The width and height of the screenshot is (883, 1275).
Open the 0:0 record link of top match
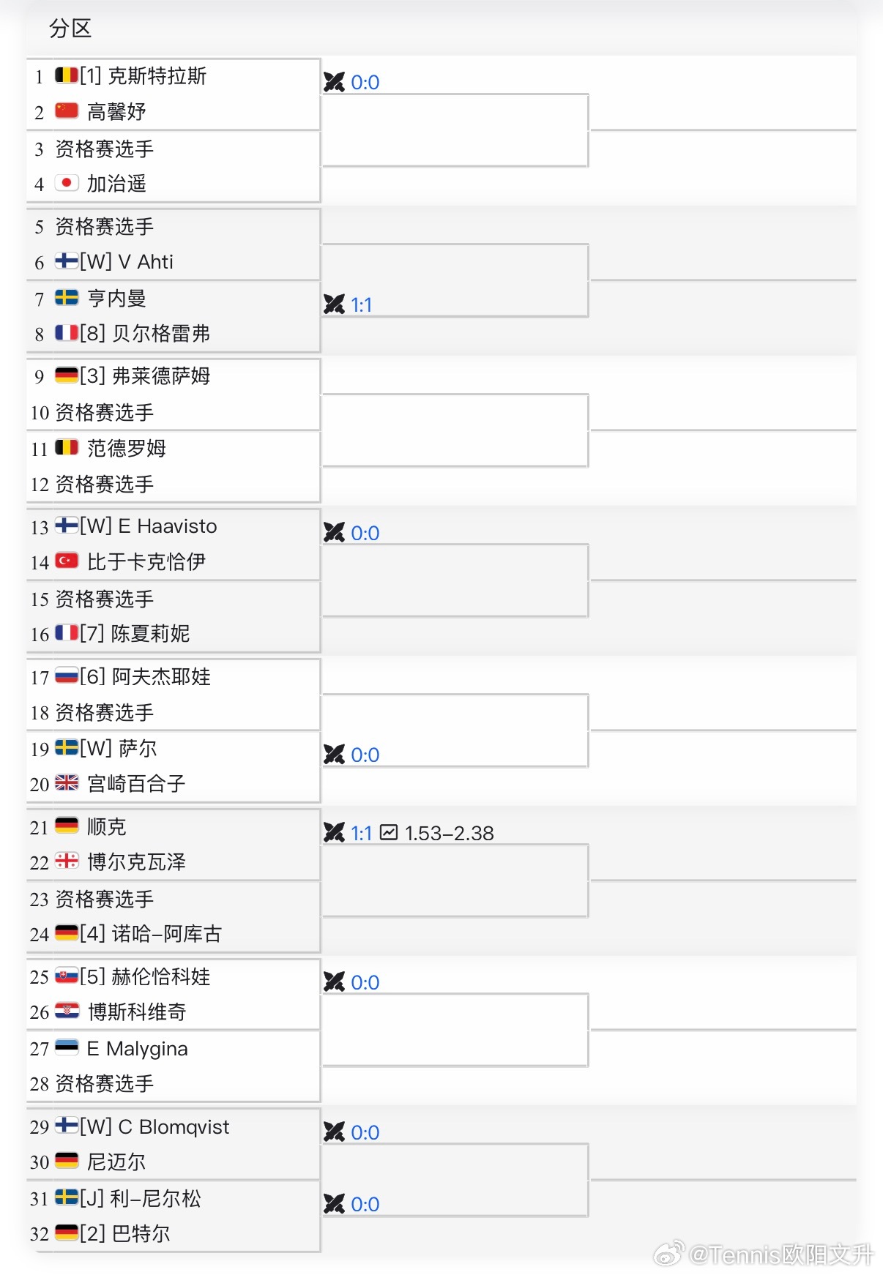(x=365, y=82)
